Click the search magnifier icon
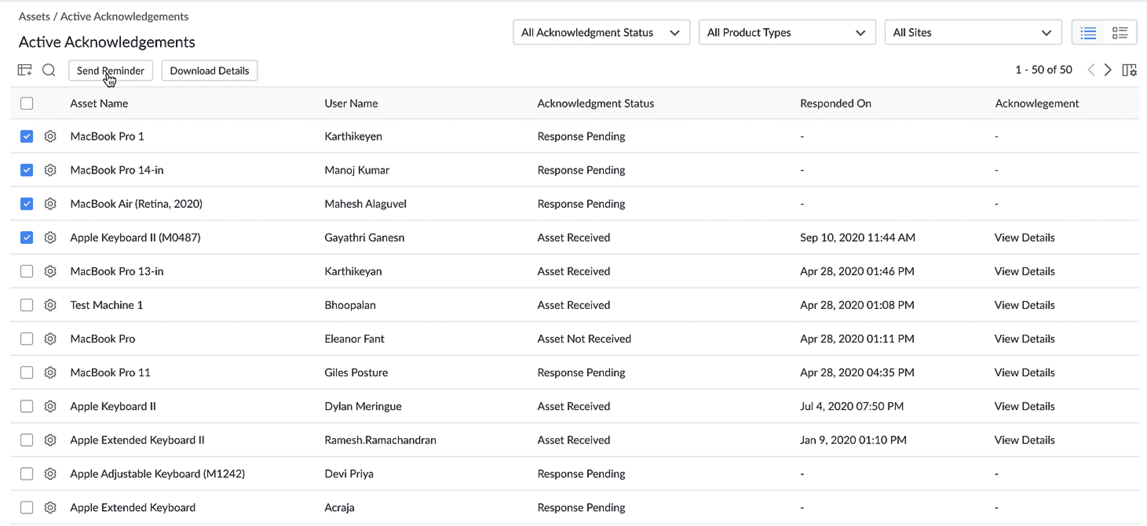 pyautogui.click(x=49, y=70)
